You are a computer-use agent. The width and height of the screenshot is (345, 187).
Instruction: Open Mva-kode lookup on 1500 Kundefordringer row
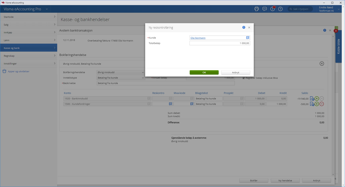coord(192,104)
